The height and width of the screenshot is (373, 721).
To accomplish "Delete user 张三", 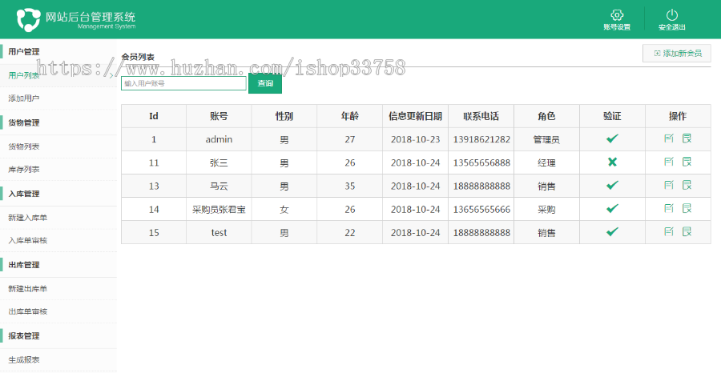I will [x=687, y=162].
